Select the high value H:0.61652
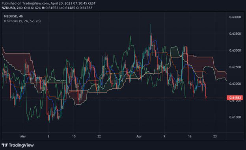 click(50, 8)
